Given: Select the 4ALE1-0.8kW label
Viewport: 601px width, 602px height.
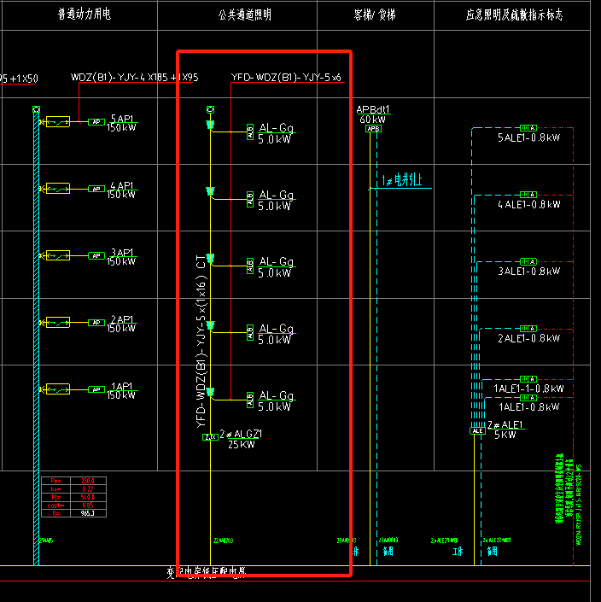Looking at the screenshot, I should point(528,205).
